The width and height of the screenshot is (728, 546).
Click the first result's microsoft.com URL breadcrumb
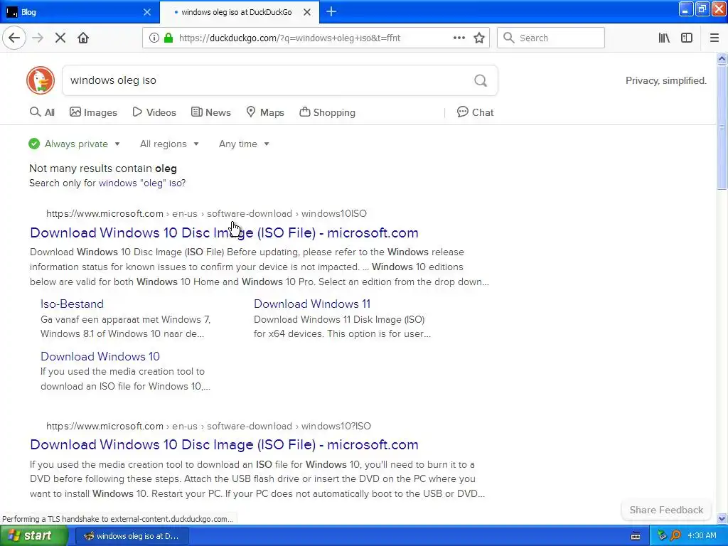(206, 213)
